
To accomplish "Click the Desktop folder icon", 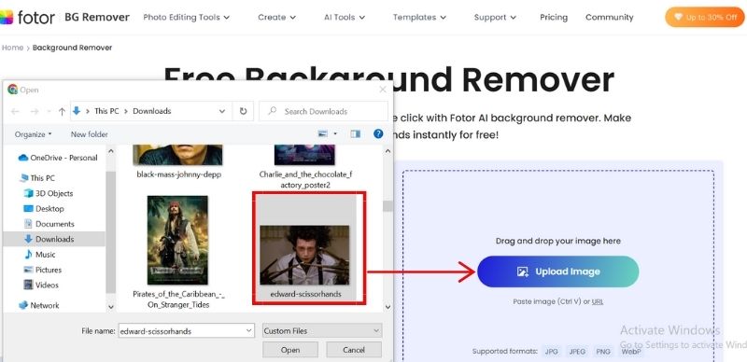I will (x=29, y=209).
